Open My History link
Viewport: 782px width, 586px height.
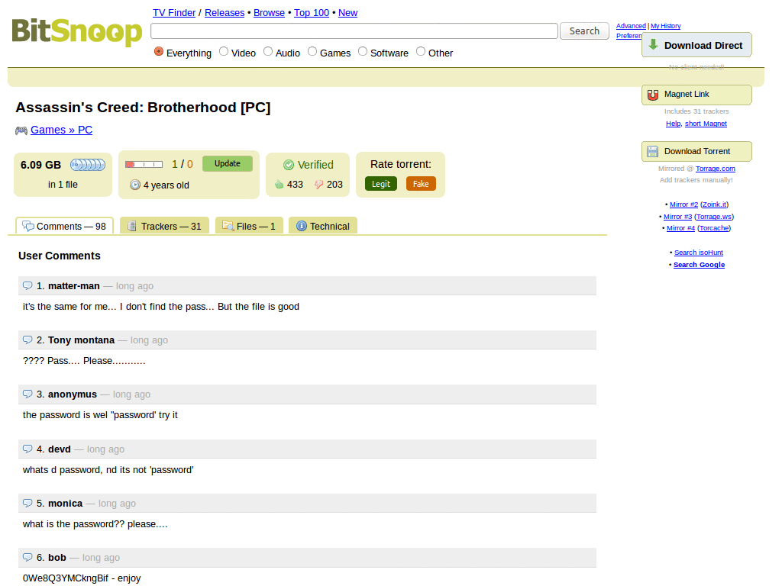665,26
